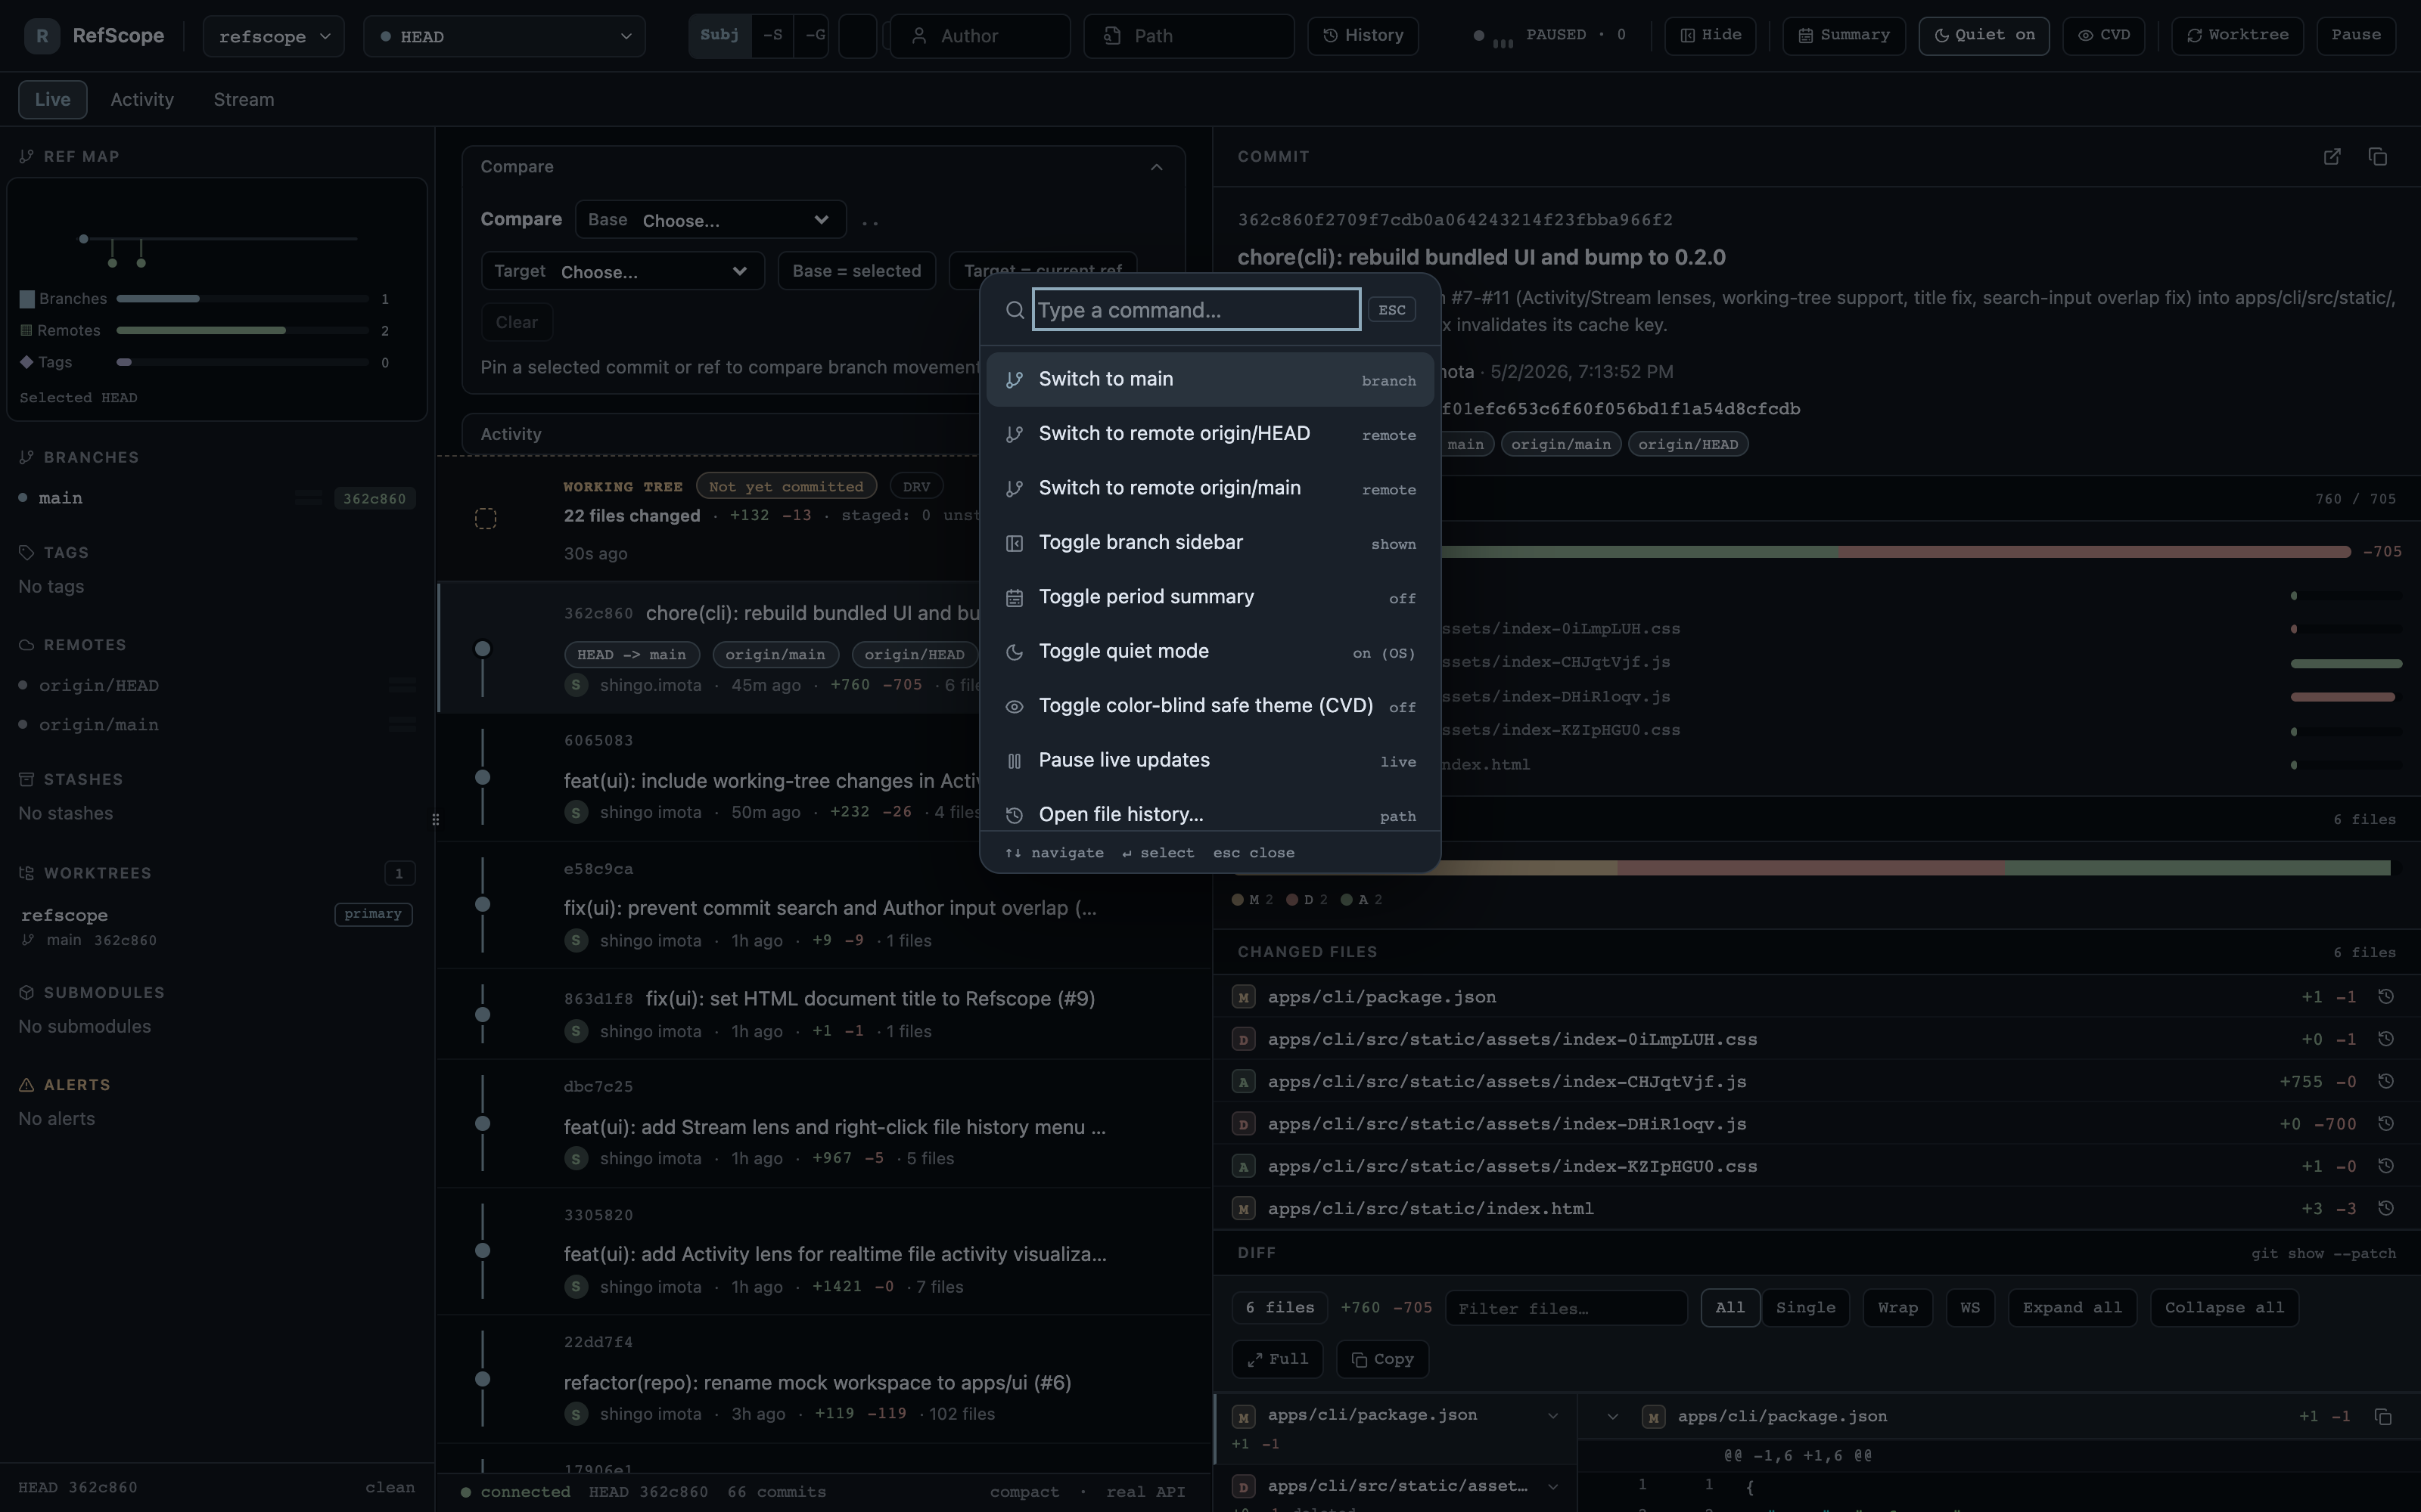Toggle the -S pickaxe search mode
The width and height of the screenshot is (2421, 1512).
pos(772,36)
